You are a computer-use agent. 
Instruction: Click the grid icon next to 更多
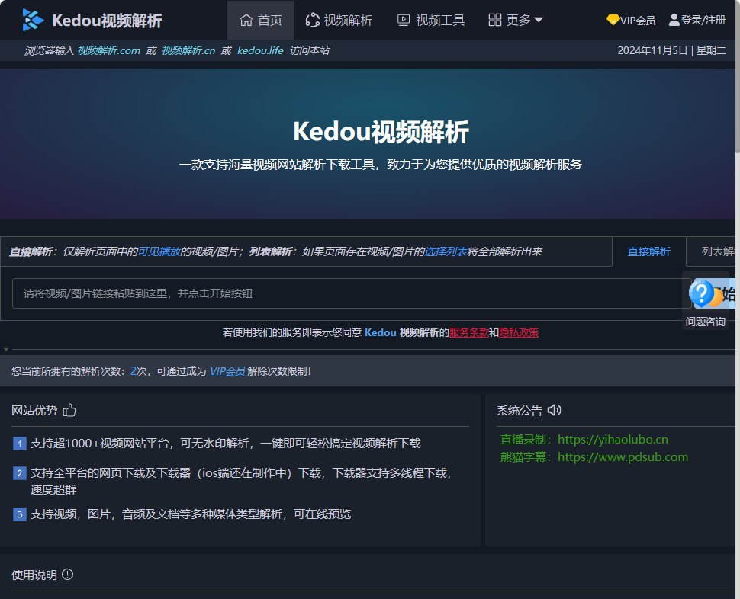(494, 21)
